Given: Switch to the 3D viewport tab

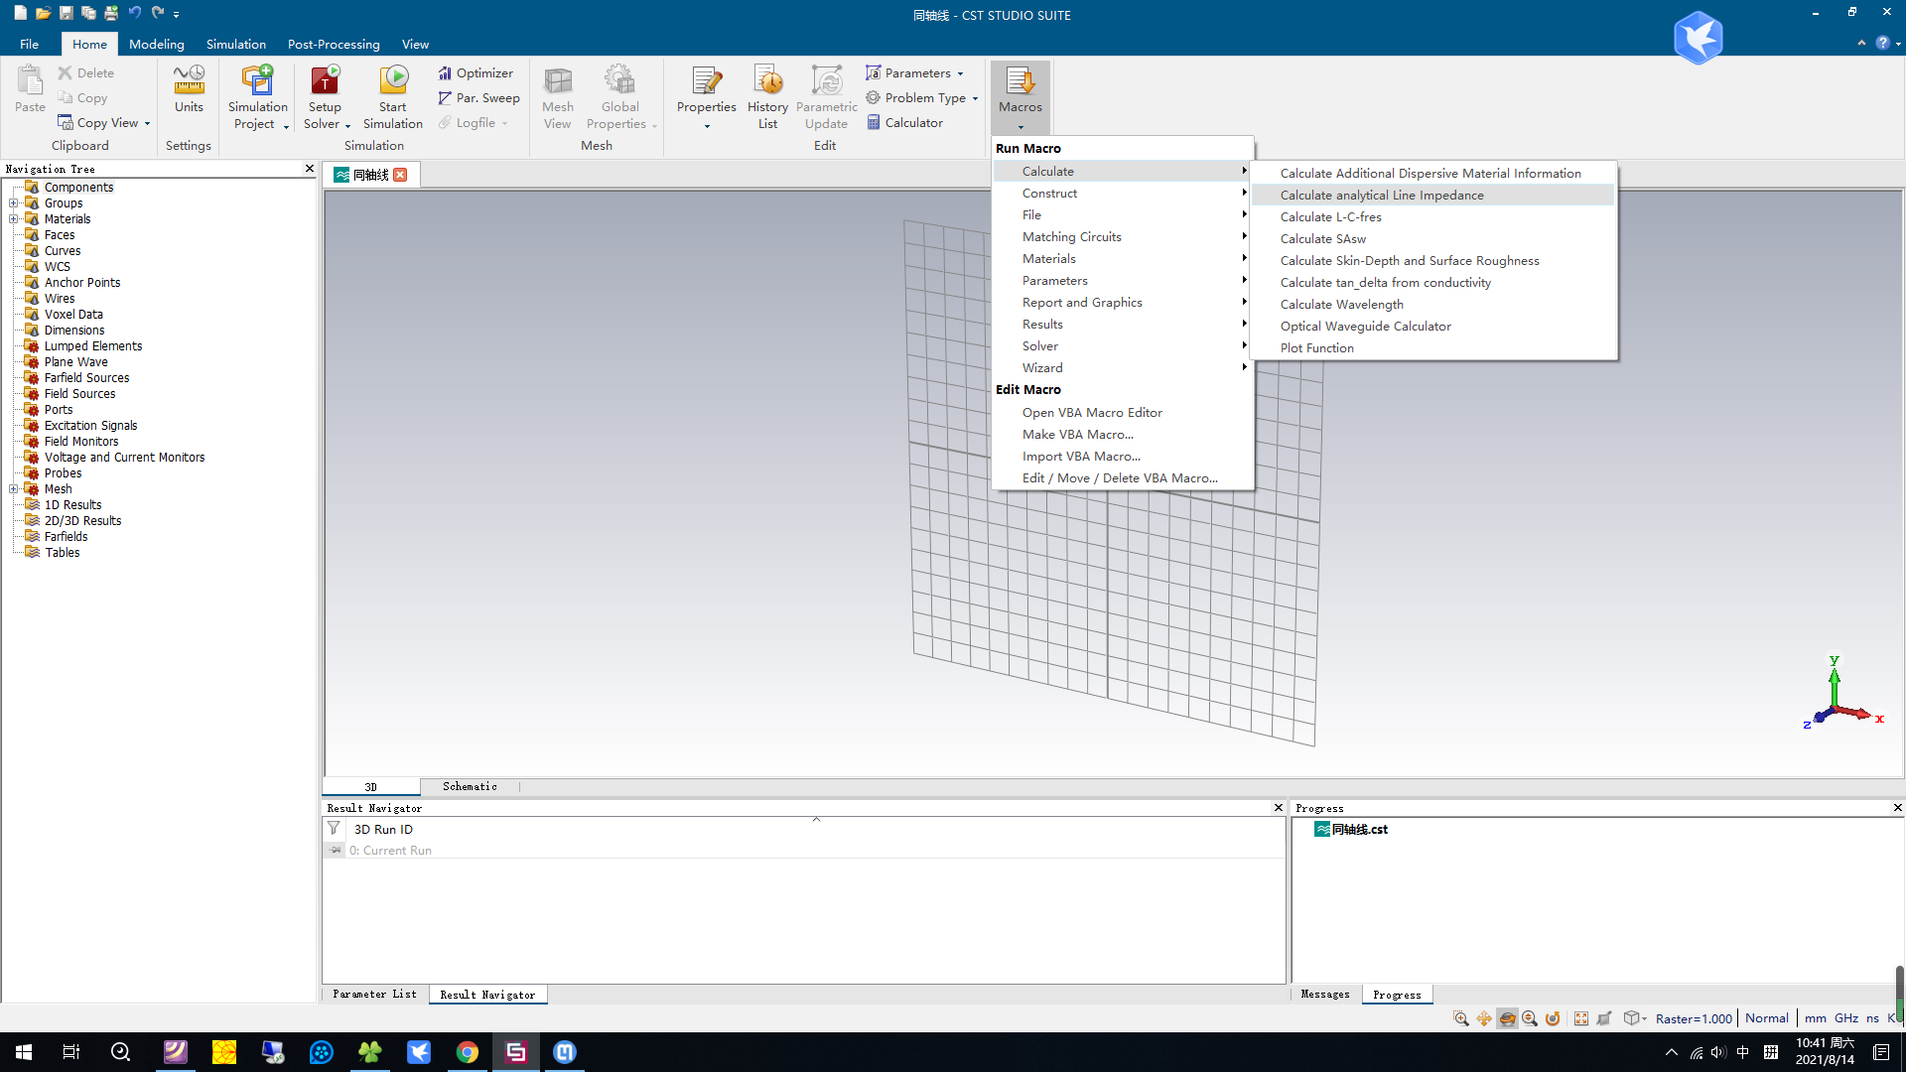Looking at the screenshot, I should pyautogui.click(x=370, y=785).
